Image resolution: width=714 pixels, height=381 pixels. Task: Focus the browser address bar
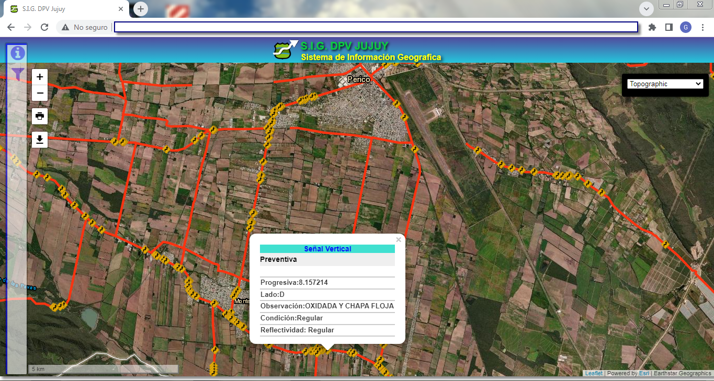(376, 27)
